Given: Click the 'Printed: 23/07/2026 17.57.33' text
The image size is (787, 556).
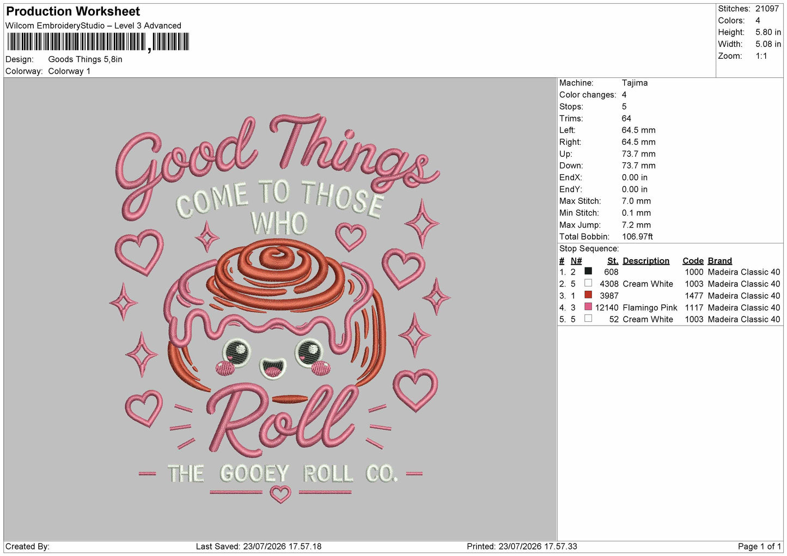Looking at the screenshot, I should tap(522, 546).
